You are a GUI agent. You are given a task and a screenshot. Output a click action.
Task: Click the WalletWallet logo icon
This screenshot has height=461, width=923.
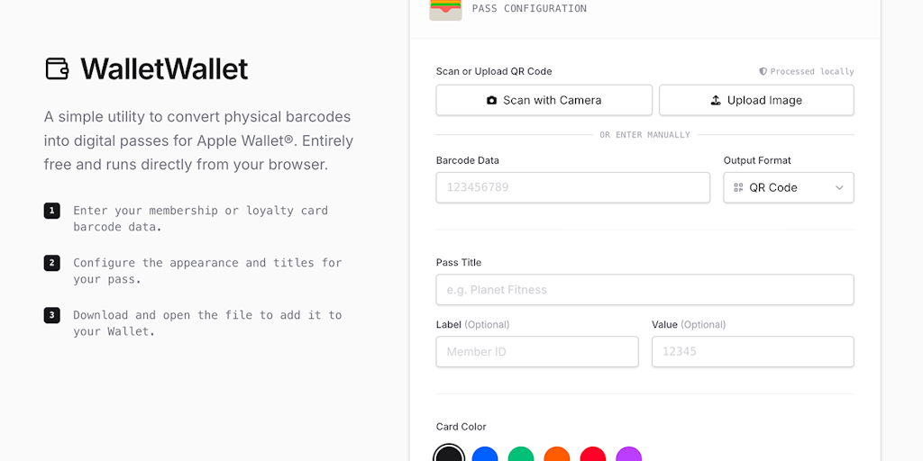point(57,68)
